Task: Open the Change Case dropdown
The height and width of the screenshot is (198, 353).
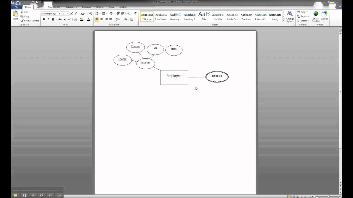Action: [83, 13]
